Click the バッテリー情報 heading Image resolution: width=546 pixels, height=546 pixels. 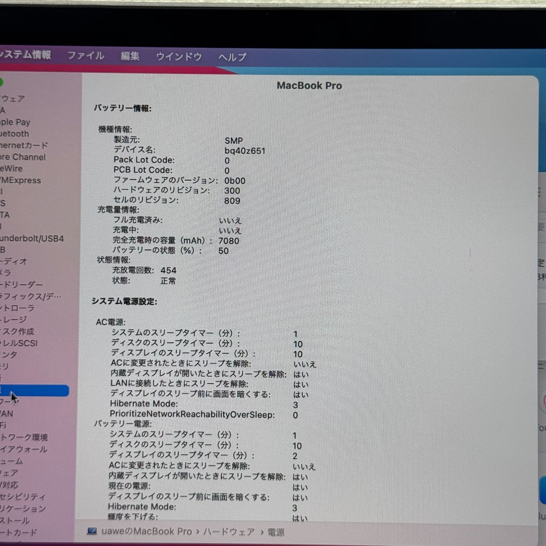122,108
